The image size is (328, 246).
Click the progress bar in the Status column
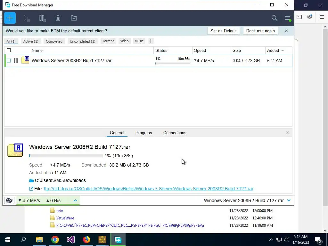173,63
